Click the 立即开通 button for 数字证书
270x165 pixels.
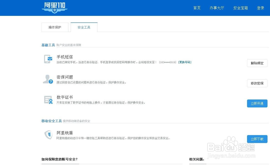pyautogui.click(x=257, y=103)
